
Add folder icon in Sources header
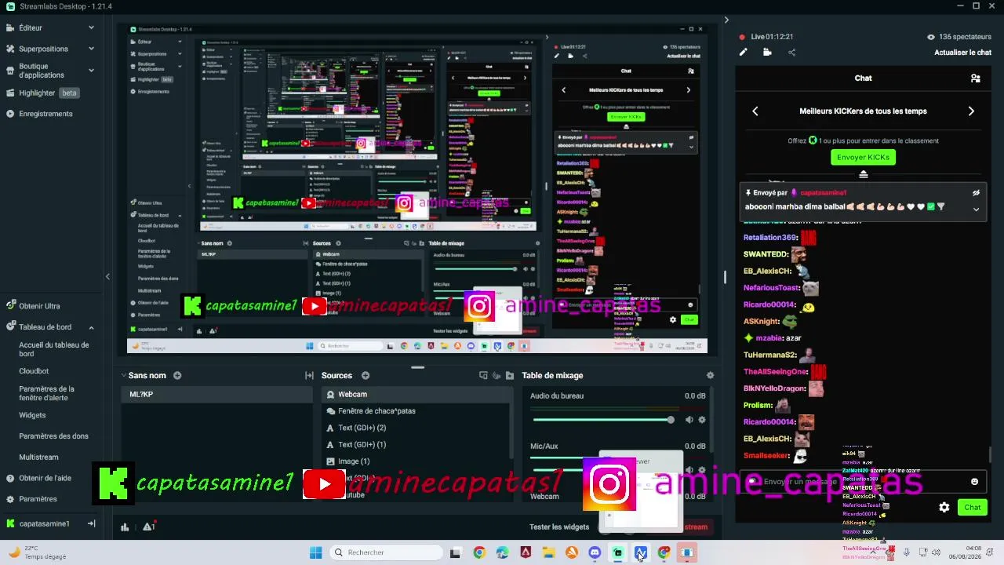[510, 376]
